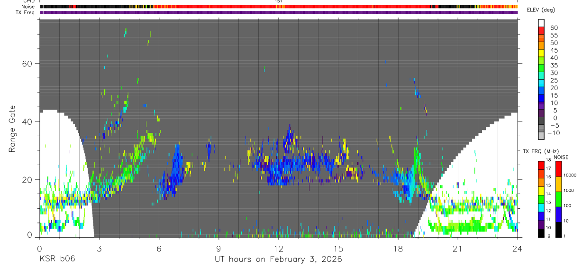Click the 21 tick on the UT hours axis
The width and height of the screenshot is (582, 269).
coord(458,248)
